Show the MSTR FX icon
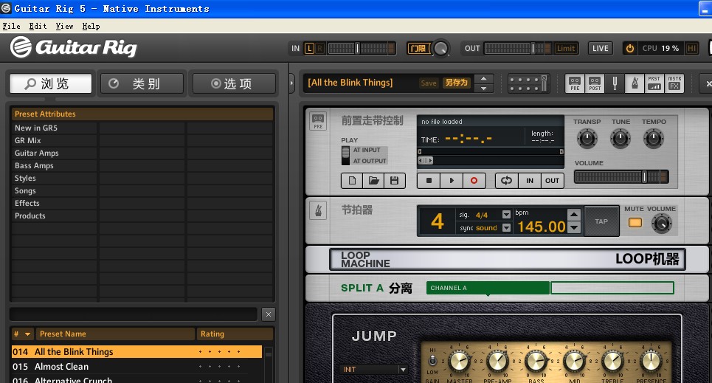The image size is (712, 383). pyautogui.click(x=674, y=83)
